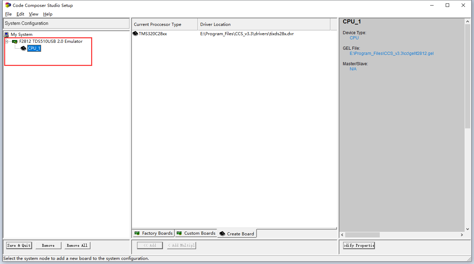Open the File menu
The image size is (474, 264).
coord(8,14)
